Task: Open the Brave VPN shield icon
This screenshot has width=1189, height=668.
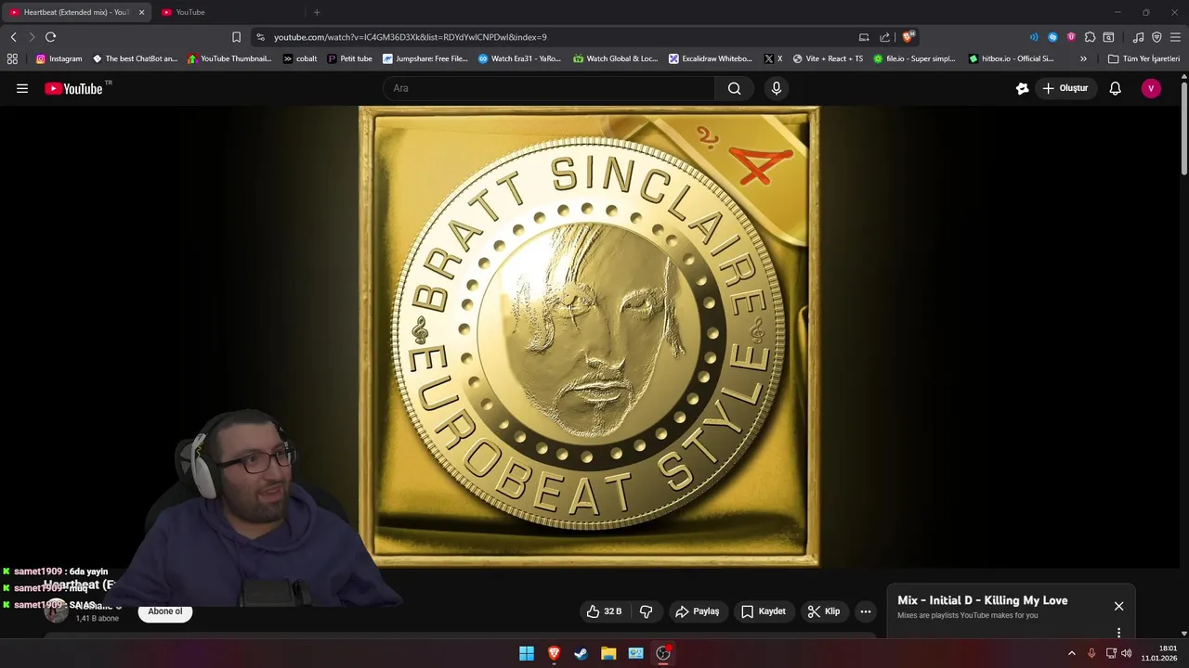Action: [1156, 37]
